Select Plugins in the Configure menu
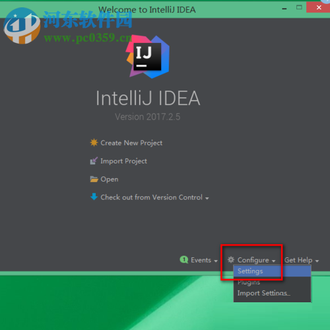Viewport: 330px width, 330px height. click(x=272, y=282)
